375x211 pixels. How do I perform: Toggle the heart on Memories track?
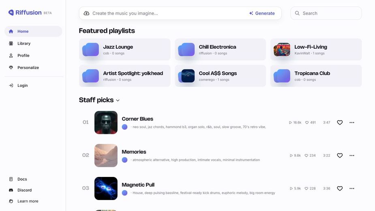[340, 155]
